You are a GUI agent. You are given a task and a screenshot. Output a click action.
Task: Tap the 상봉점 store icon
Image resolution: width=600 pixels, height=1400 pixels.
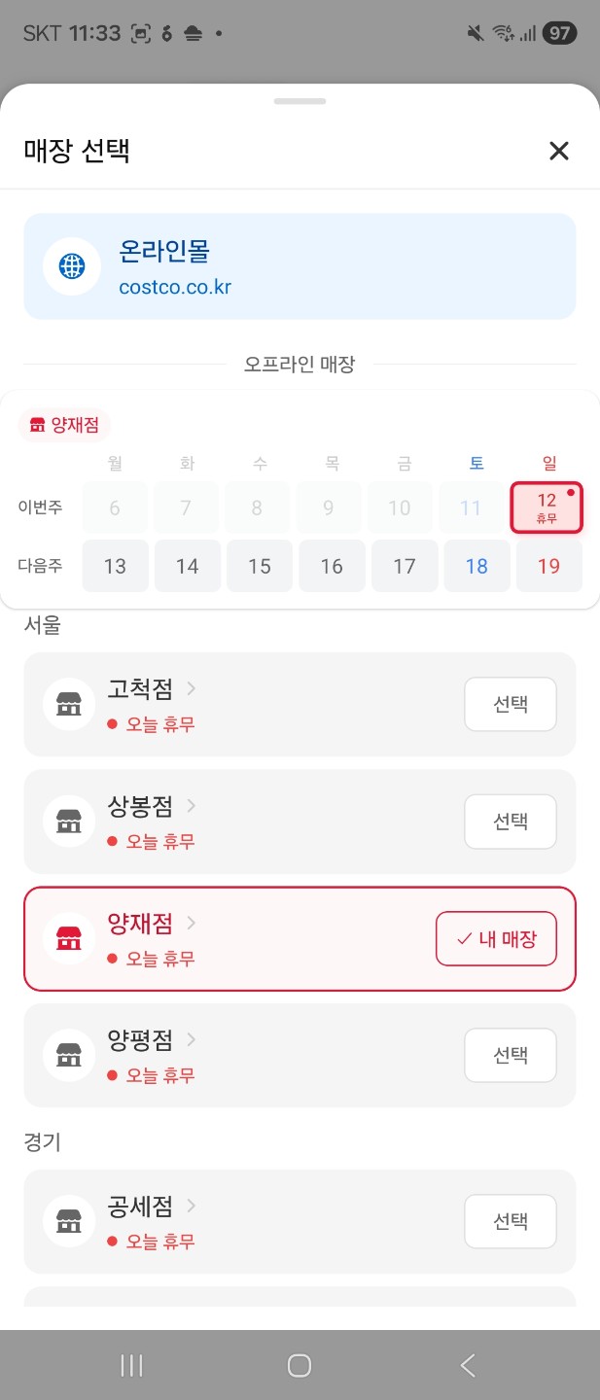[x=69, y=822]
